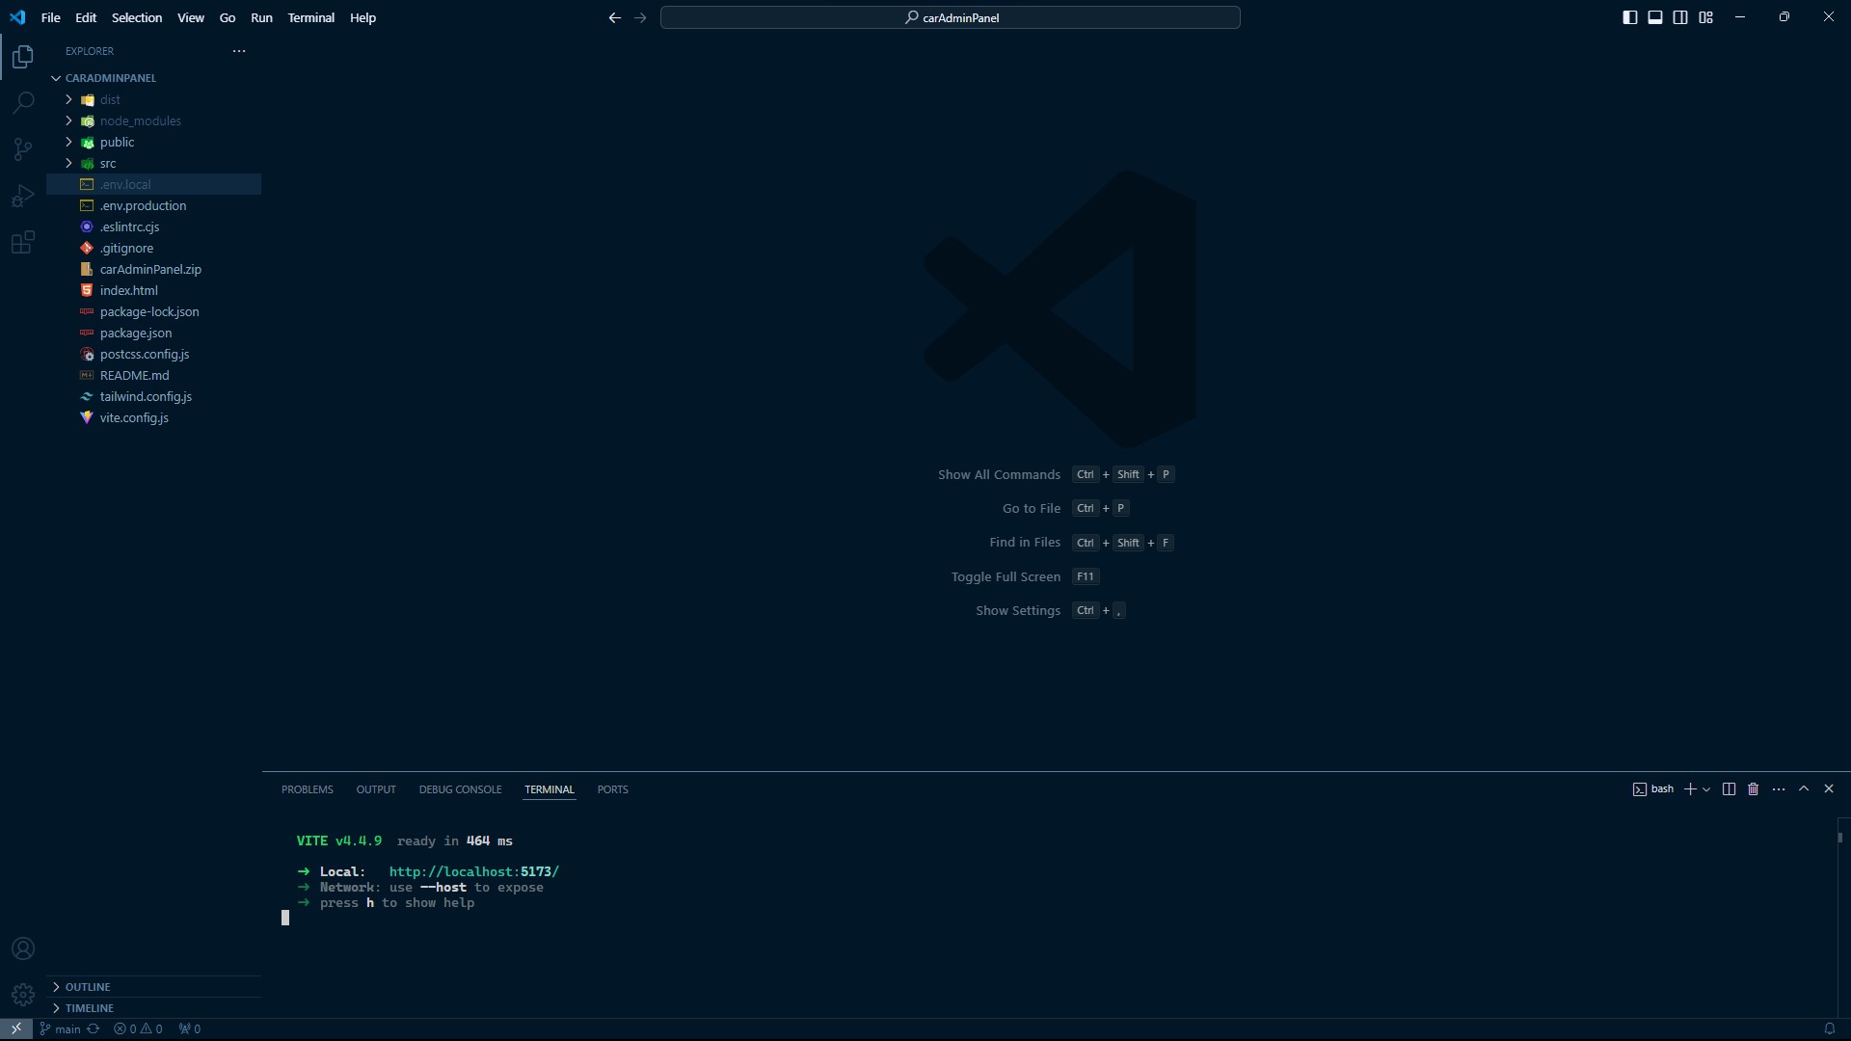This screenshot has width=1851, height=1041.
Task: Create a new terminal with plus icon
Action: pyautogui.click(x=1690, y=789)
